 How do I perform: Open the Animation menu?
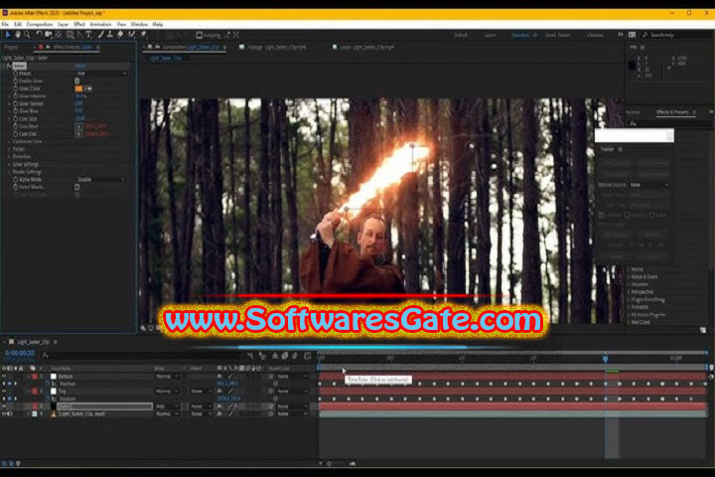coord(100,24)
